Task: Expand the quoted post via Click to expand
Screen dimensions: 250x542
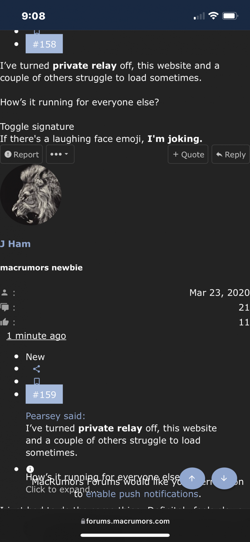Action: click(58, 489)
